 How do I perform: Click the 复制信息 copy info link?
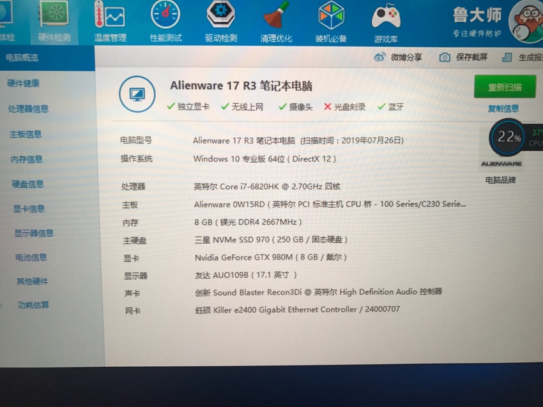503,108
